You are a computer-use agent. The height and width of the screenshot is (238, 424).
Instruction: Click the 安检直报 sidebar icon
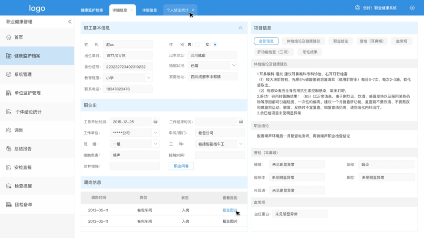tap(9, 167)
